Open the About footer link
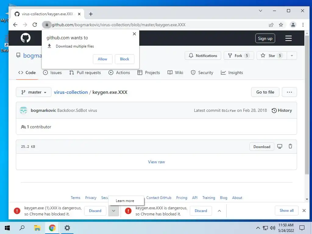The image size is (312, 234). tap(237, 197)
